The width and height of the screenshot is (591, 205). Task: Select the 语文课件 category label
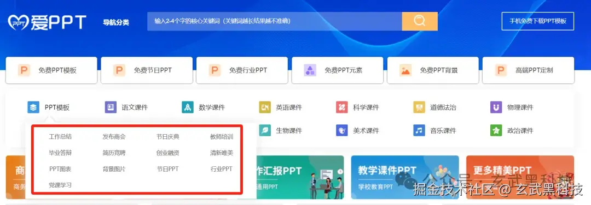click(x=135, y=108)
